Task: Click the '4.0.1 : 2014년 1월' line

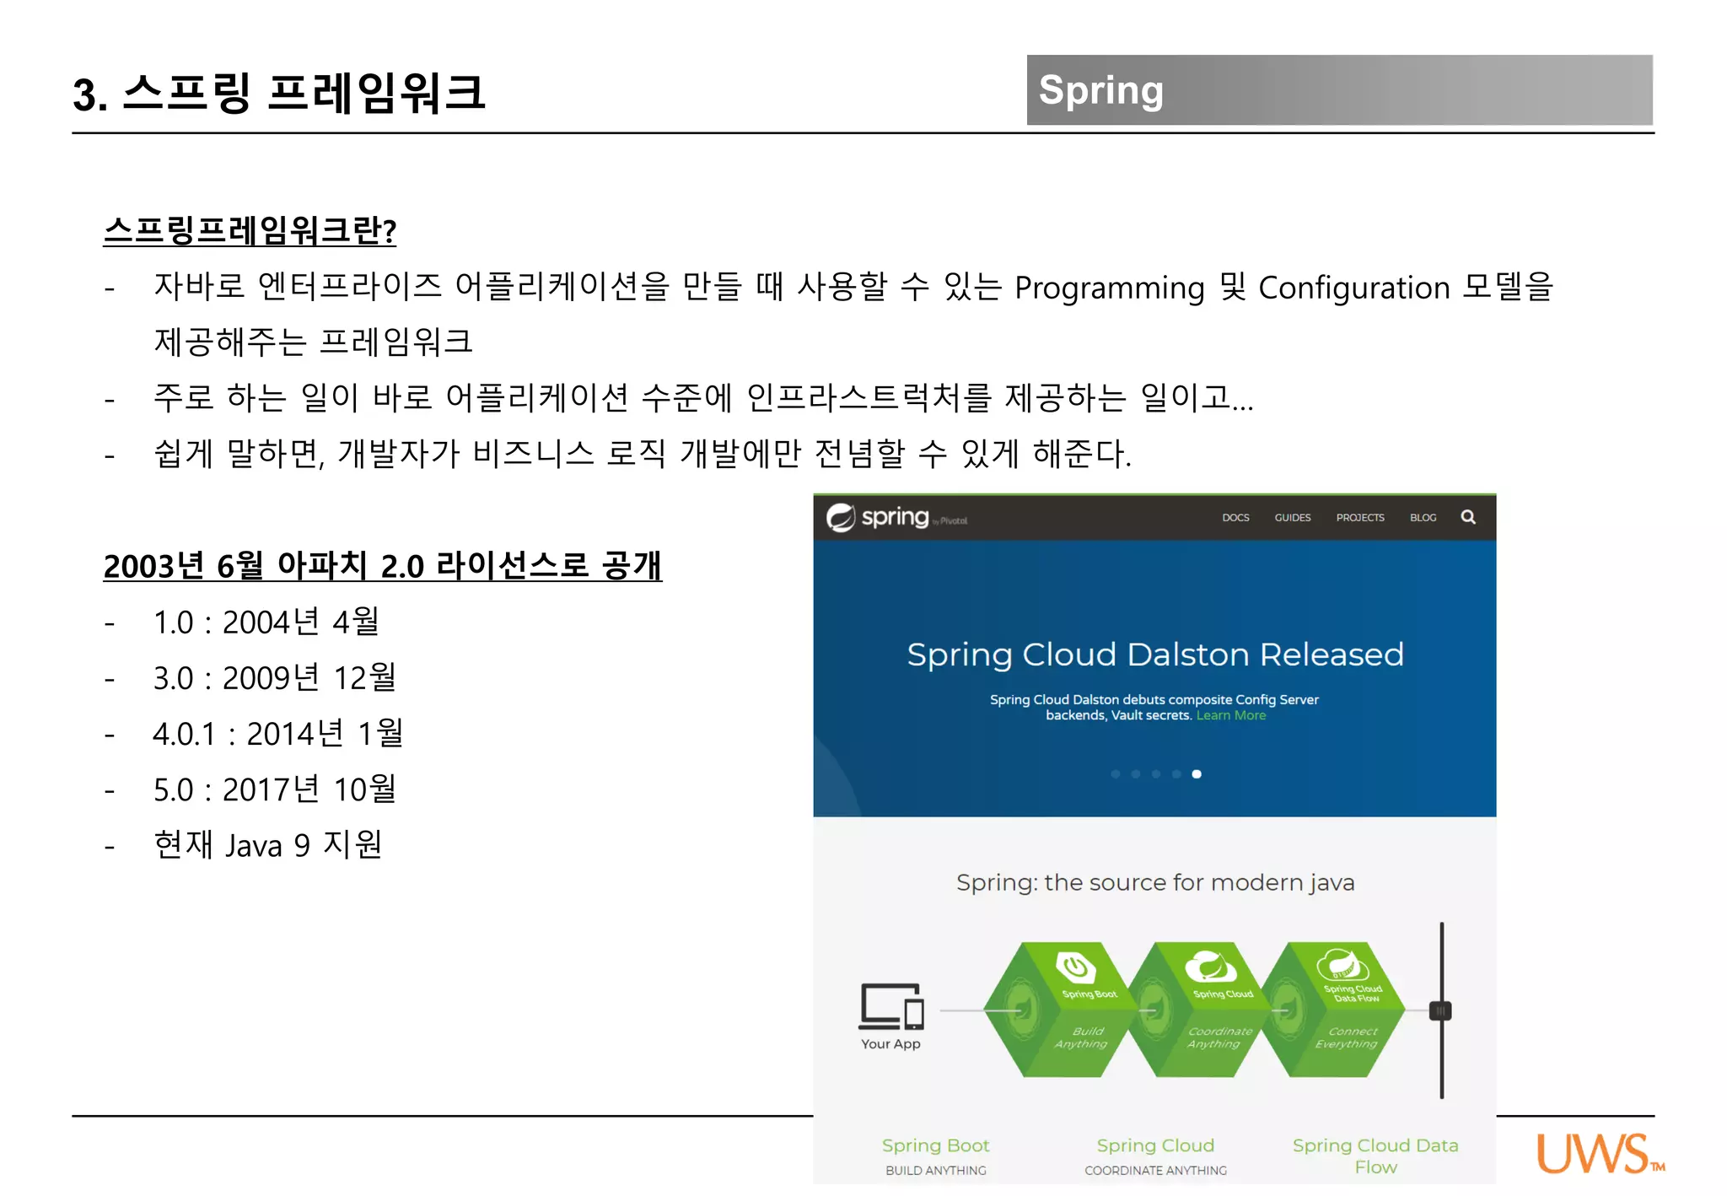Action: pos(277,733)
